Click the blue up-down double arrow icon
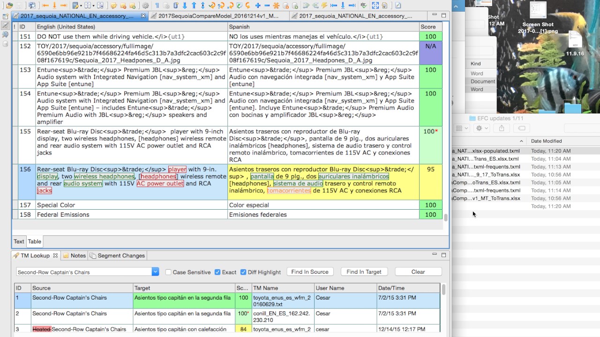600x337 pixels. click(202, 6)
